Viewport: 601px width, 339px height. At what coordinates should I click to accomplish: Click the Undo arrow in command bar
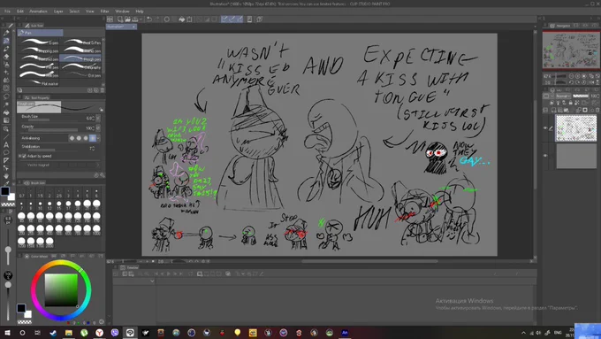pos(149,19)
